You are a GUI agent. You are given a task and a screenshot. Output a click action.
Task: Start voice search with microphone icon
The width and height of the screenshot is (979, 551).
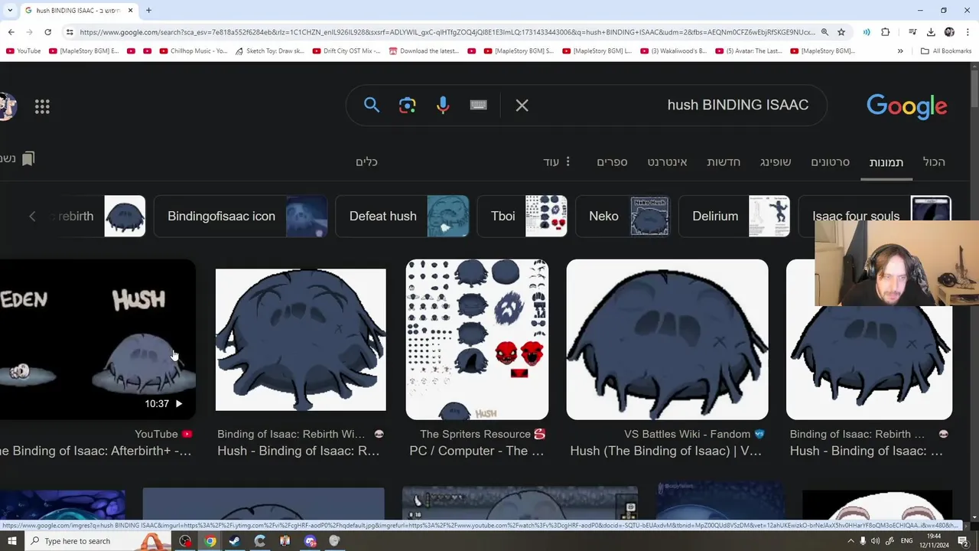pos(443,106)
